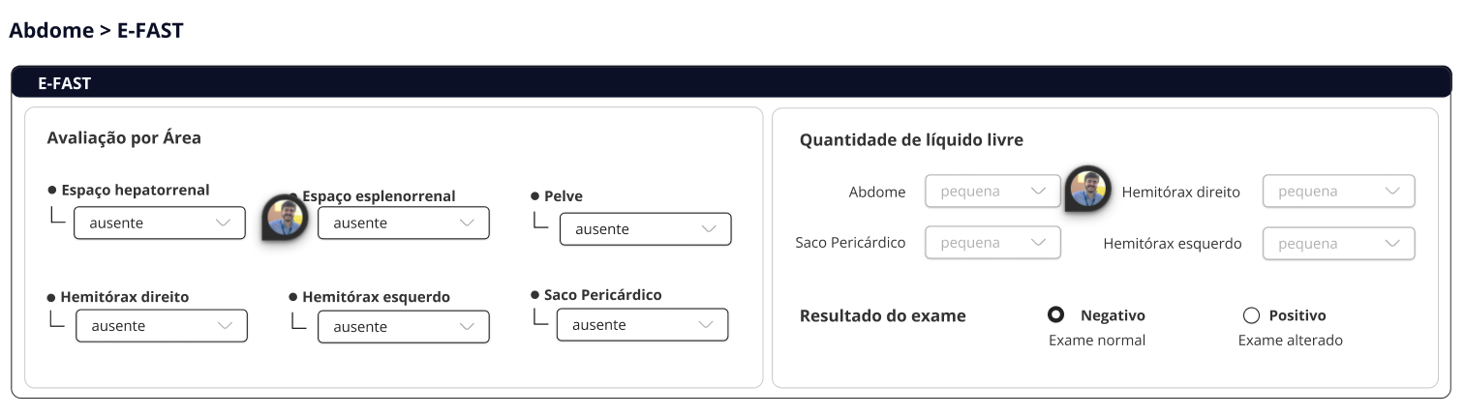
Task: Click the E-FAST section header bar
Action: (731, 83)
